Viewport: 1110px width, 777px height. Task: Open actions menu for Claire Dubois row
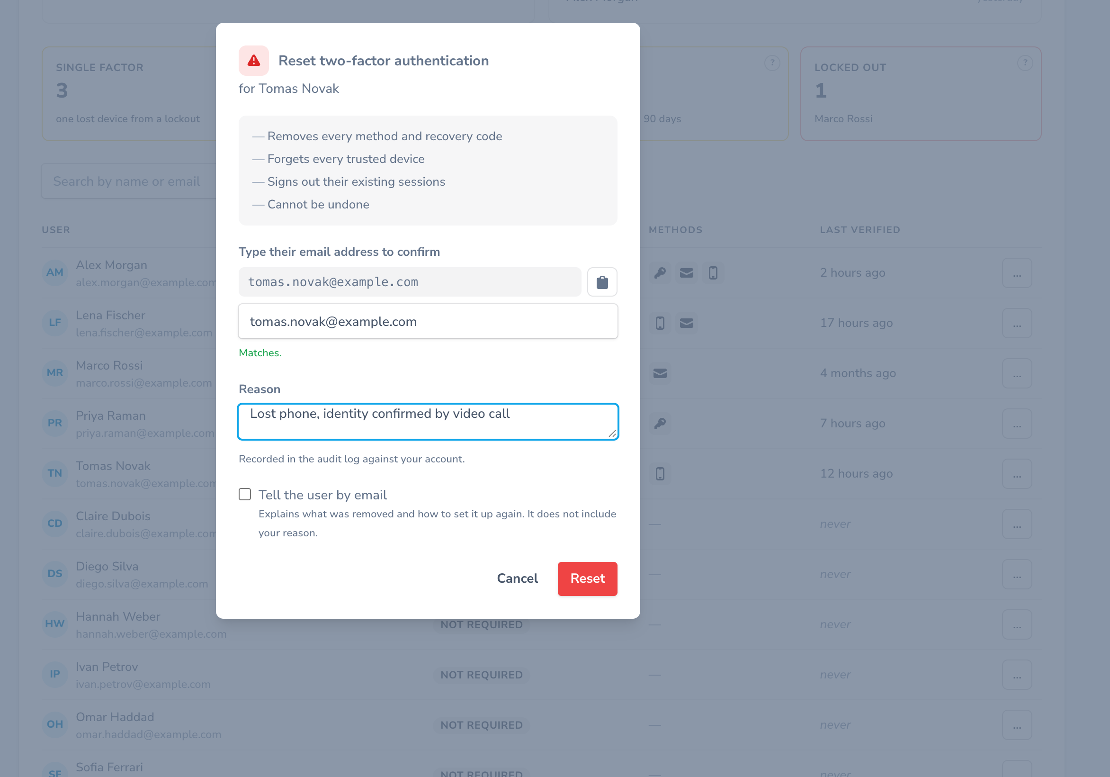click(1017, 524)
